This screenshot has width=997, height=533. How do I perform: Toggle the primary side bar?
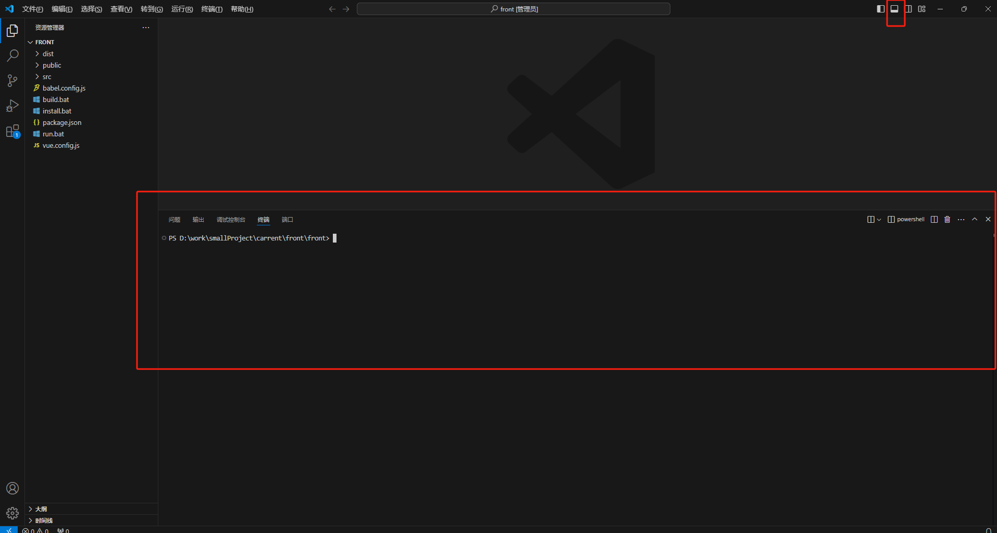(881, 9)
